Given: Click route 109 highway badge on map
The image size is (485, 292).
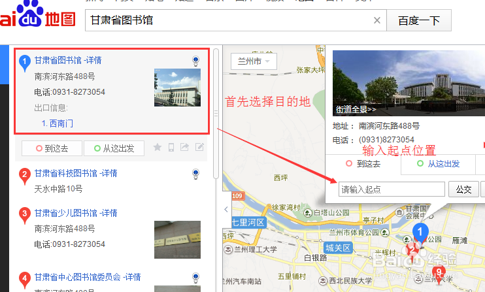Looking at the screenshot, I should [237, 196].
